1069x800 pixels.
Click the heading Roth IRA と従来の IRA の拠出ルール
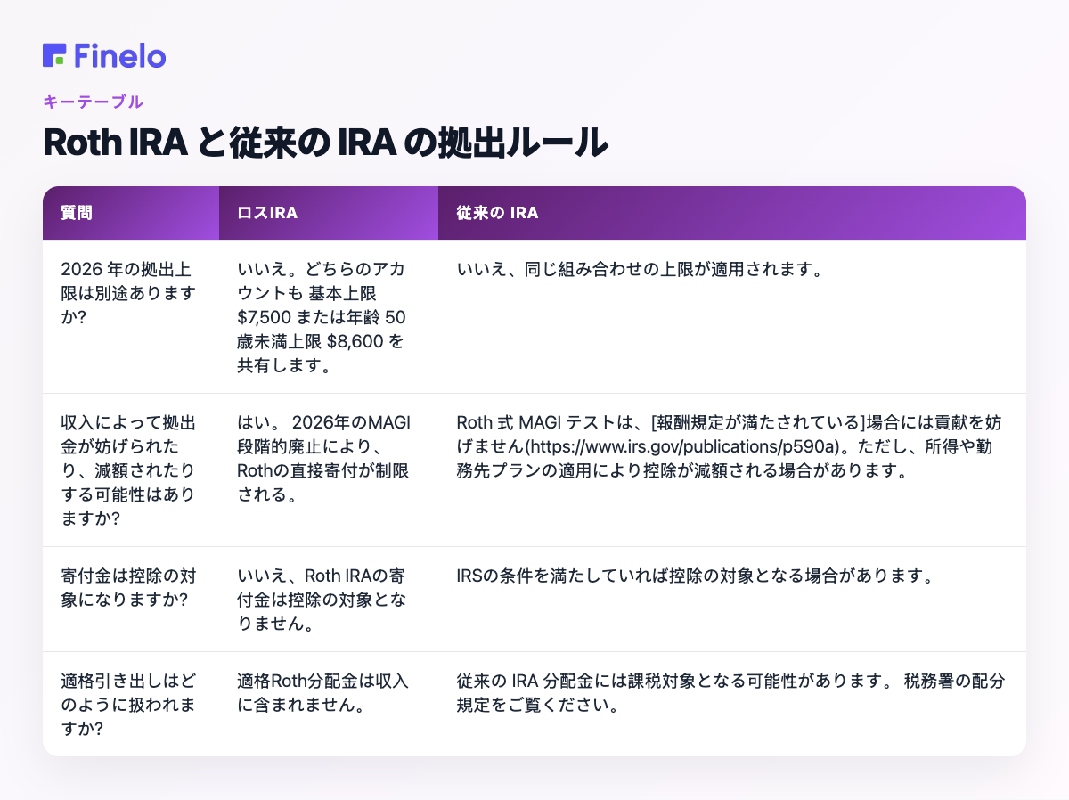point(325,143)
